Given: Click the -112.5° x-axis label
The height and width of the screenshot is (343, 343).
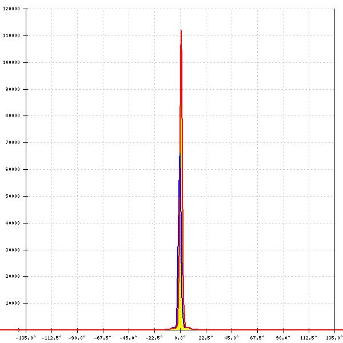Looking at the screenshot, I should [51, 338].
